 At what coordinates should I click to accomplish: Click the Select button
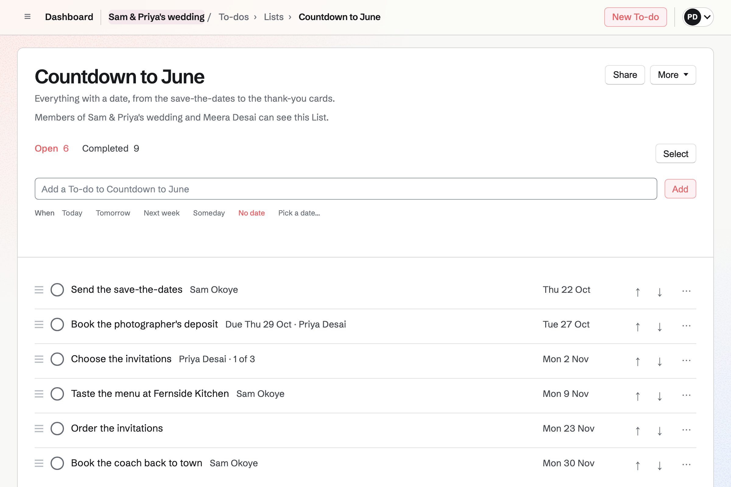[x=676, y=153]
